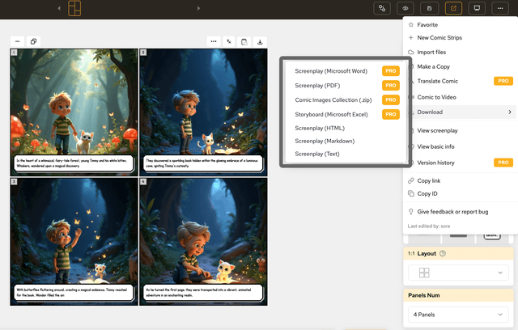Click the layout grid icon in top bar

74,9
